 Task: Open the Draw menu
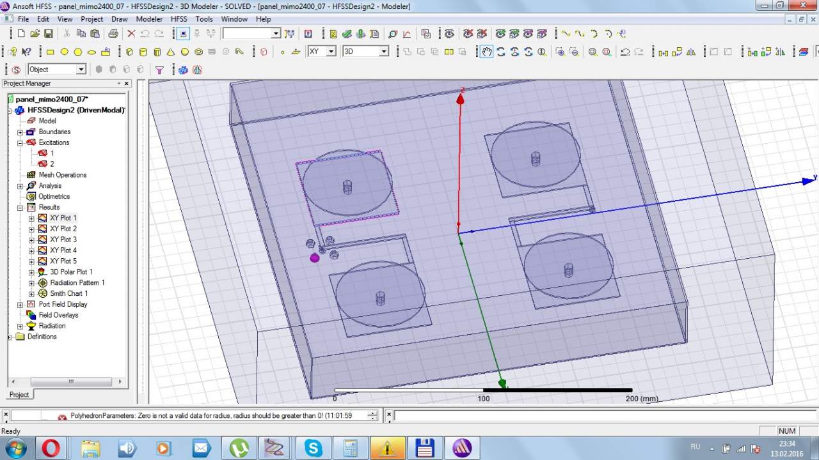tap(119, 19)
